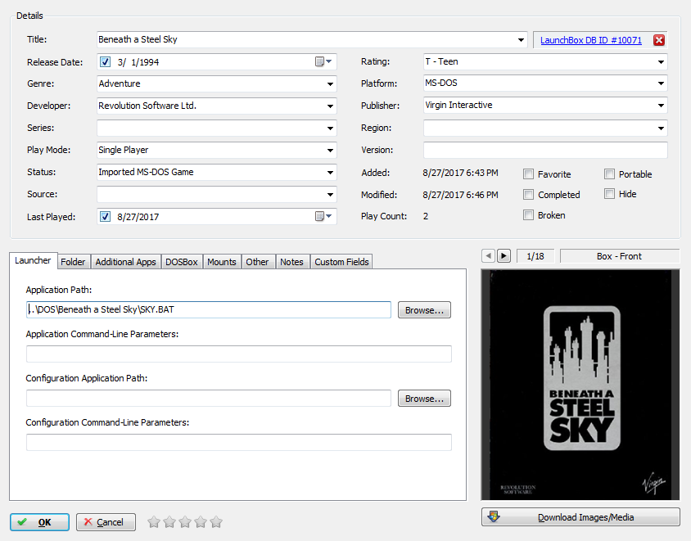The image size is (691, 541).
Task: Open the Platform dropdown
Action: pyautogui.click(x=661, y=83)
